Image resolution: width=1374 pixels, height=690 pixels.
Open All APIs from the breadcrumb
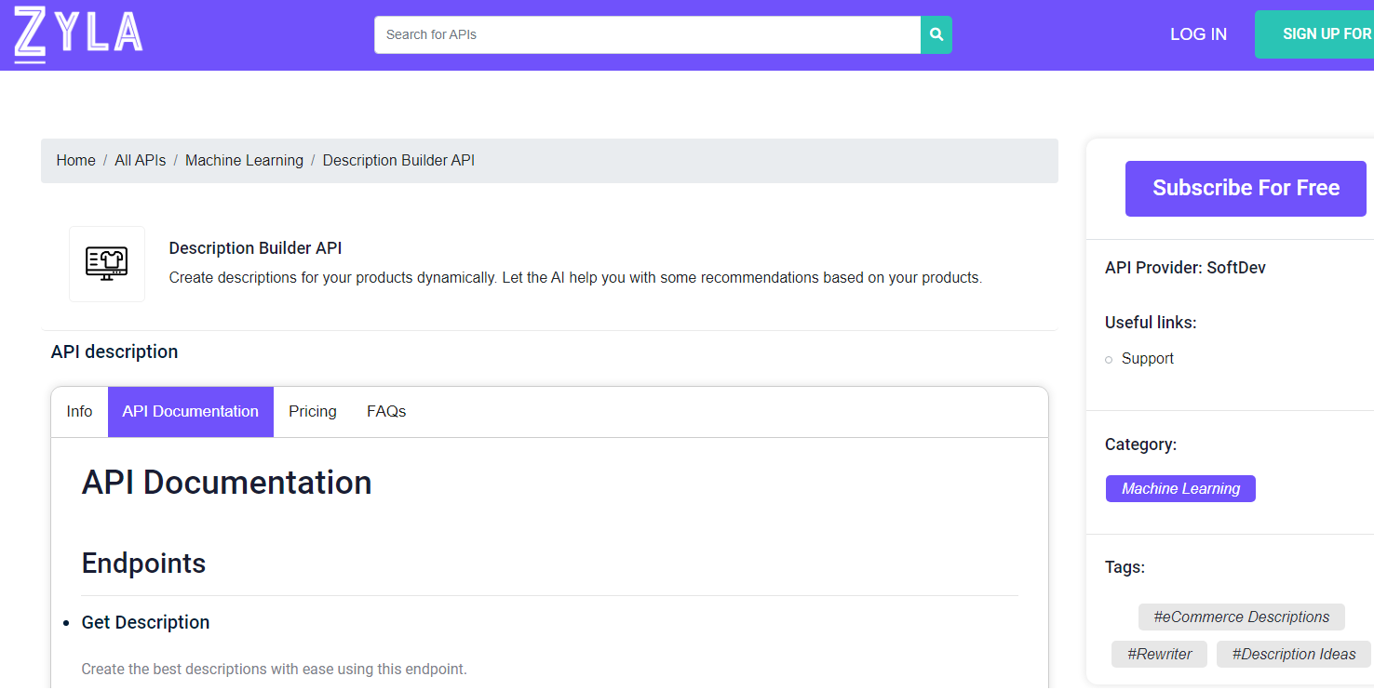coord(140,160)
